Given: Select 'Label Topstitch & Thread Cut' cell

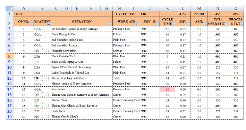Looking at the screenshot, I should point(82,73).
